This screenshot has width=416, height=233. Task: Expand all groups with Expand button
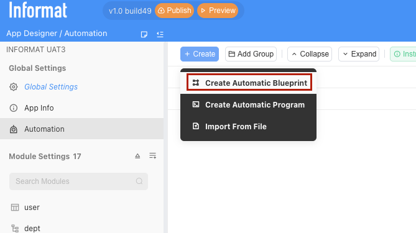[x=359, y=54]
